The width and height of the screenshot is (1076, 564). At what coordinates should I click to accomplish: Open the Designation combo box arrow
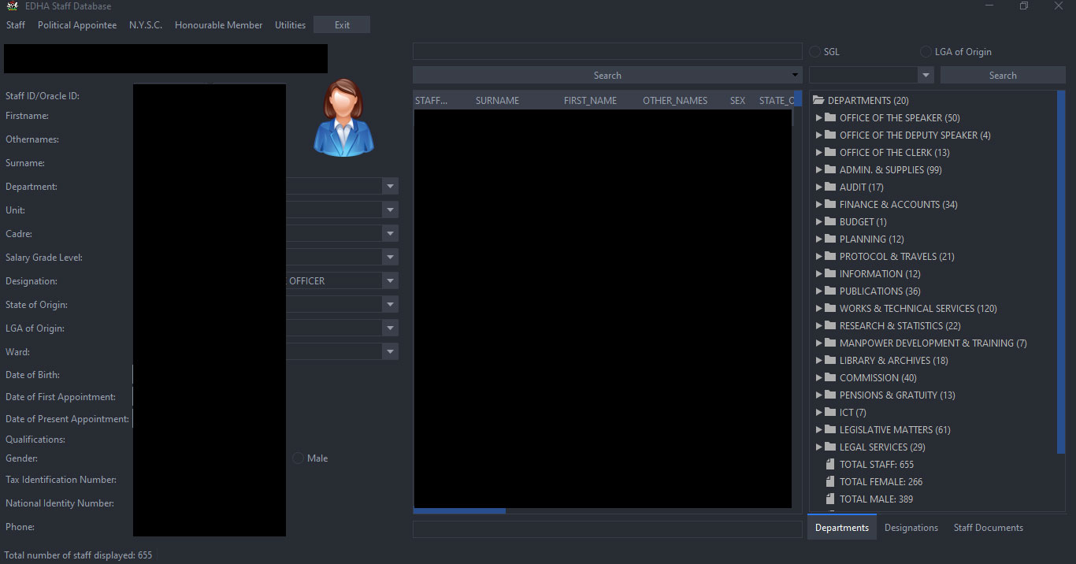[x=390, y=281]
